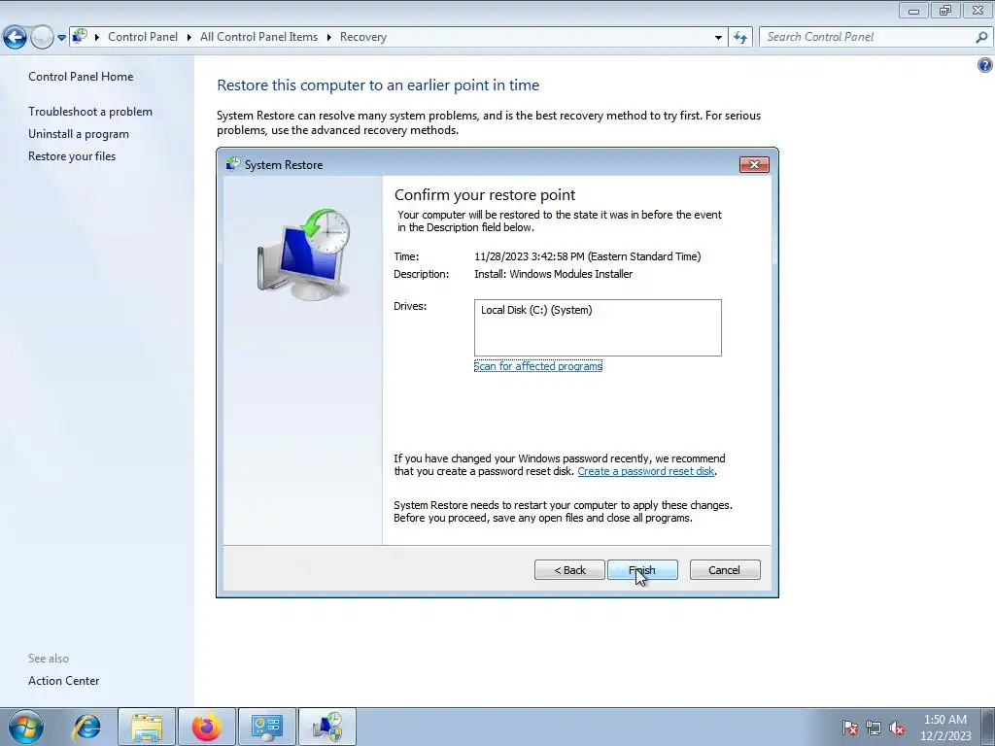Switch to Control Panel taskbar button
995x746 pixels.
[x=266, y=727]
